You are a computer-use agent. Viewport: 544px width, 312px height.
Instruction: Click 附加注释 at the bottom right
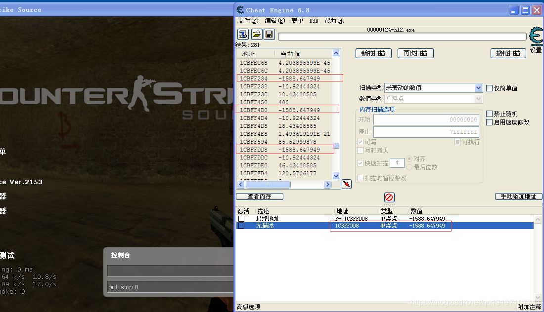tap(529, 307)
